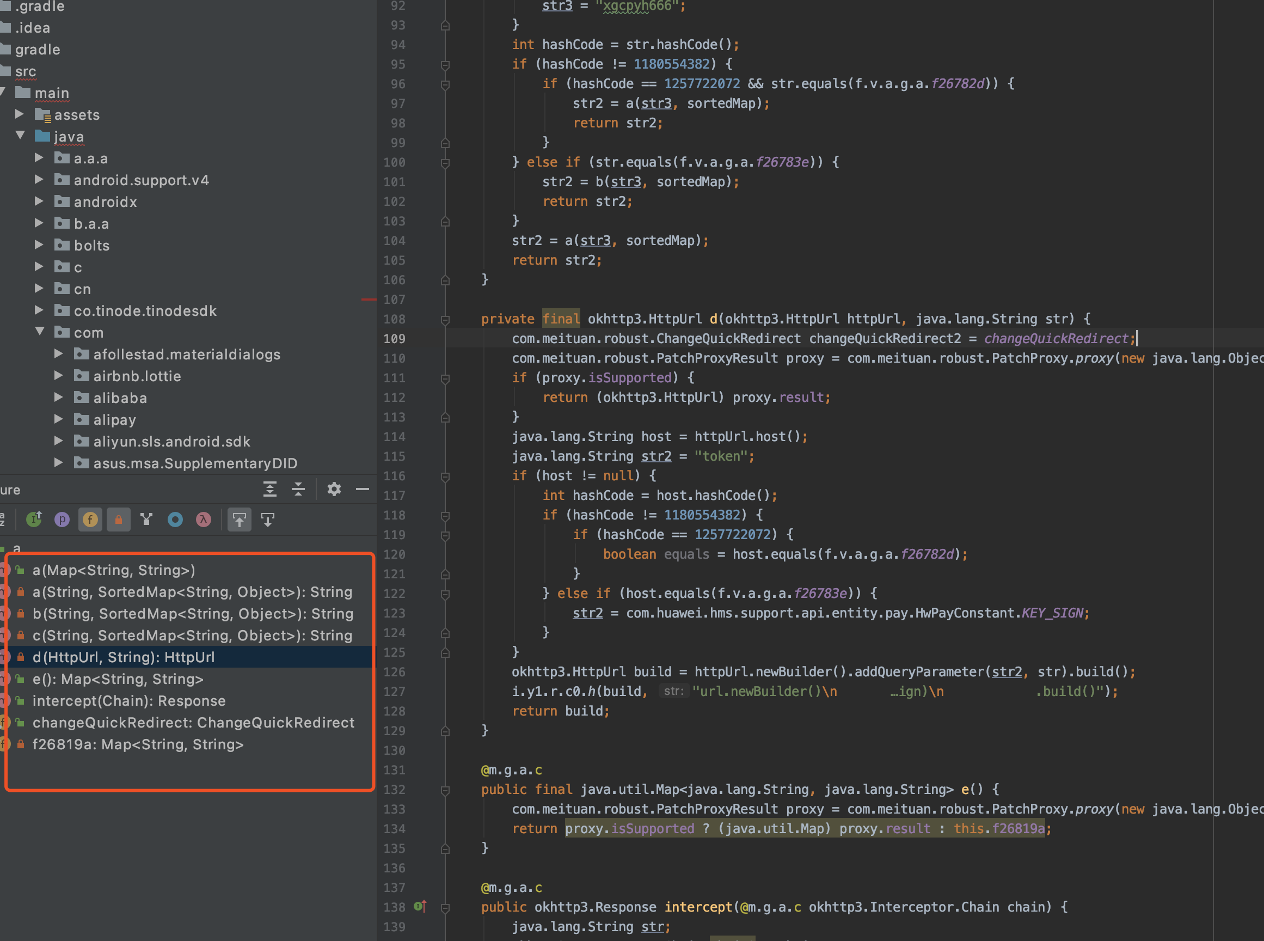
Task: Select the alipay package
Action: point(114,420)
